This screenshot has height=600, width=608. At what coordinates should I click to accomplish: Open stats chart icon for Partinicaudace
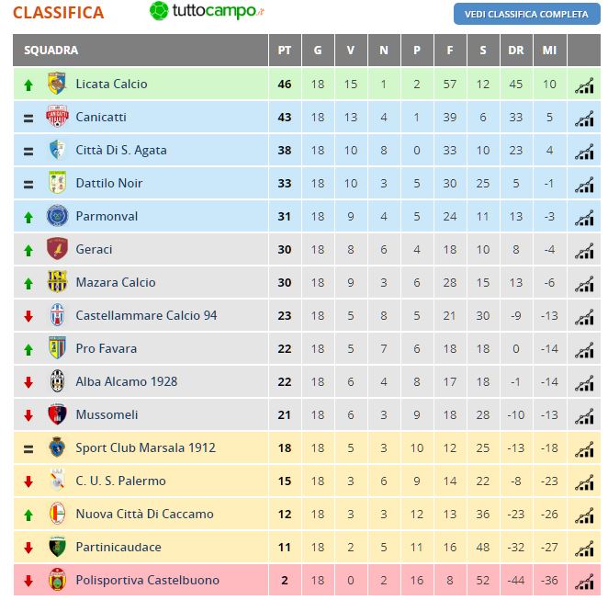[x=584, y=549]
